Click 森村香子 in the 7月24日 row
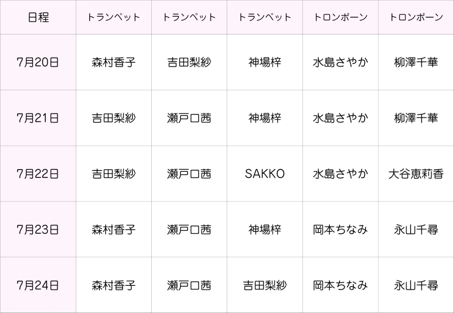 click(x=113, y=285)
